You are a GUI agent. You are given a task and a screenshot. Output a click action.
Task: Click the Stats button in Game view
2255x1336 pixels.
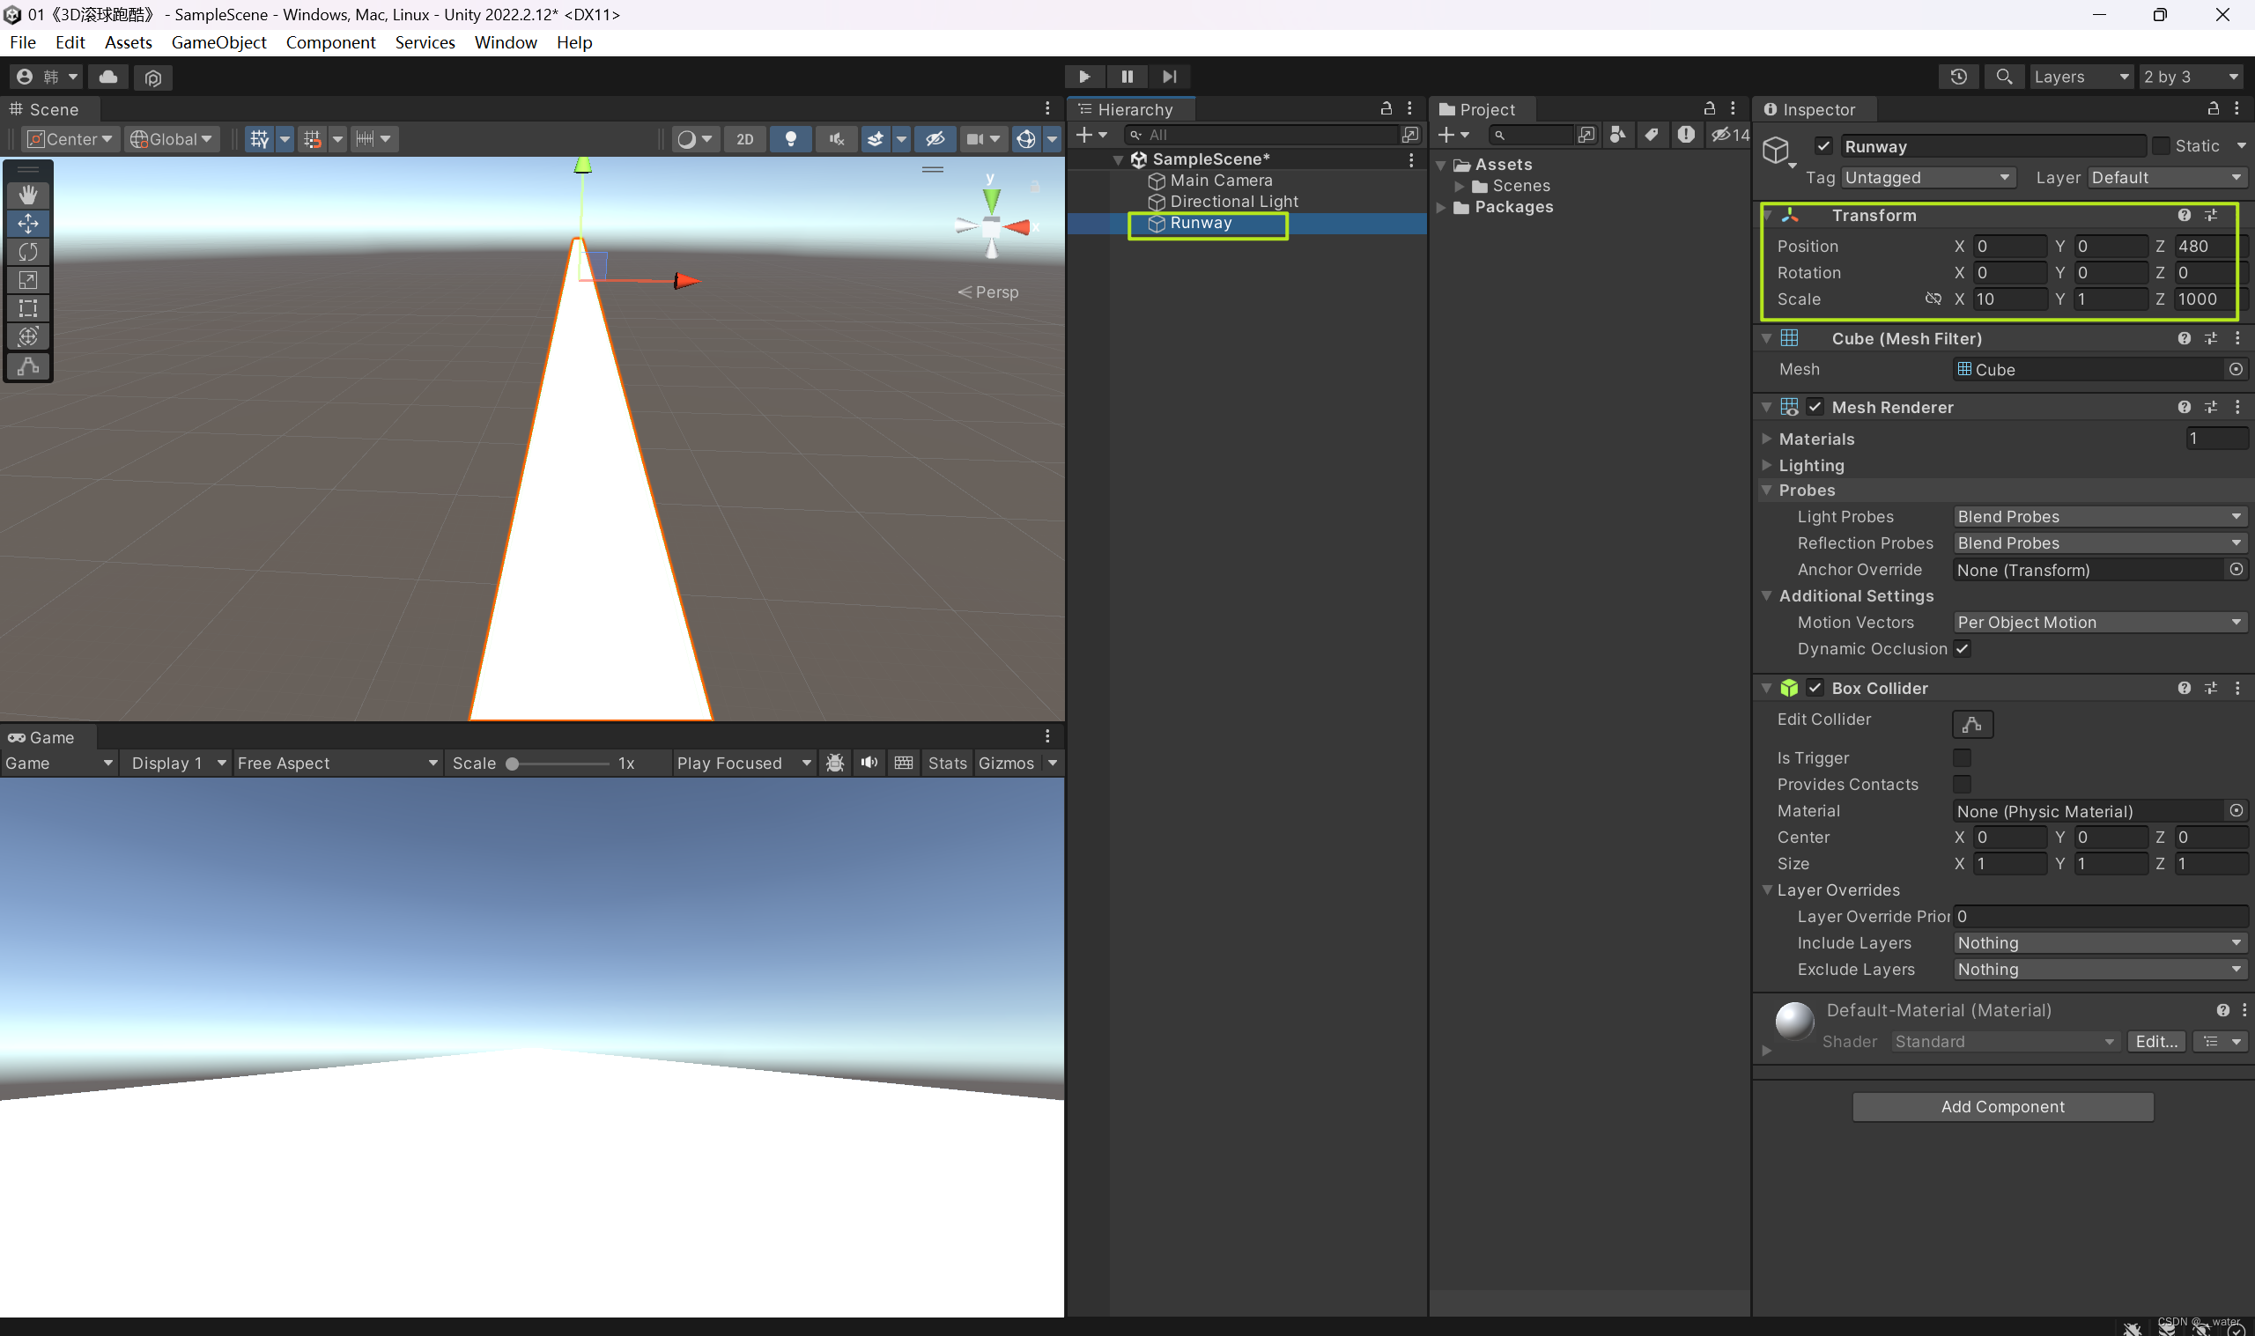tap(947, 764)
